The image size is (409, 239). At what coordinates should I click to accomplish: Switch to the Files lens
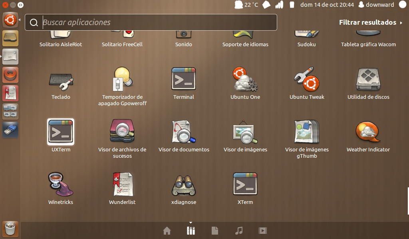click(215, 231)
